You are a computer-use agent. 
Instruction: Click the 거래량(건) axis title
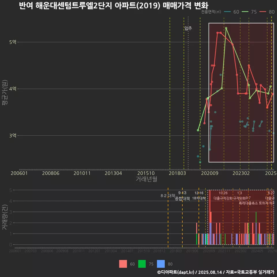coord(5,217)
